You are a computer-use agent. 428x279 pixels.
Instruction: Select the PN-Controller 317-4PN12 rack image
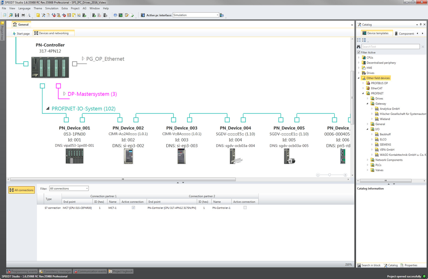[x=48, y=67]
